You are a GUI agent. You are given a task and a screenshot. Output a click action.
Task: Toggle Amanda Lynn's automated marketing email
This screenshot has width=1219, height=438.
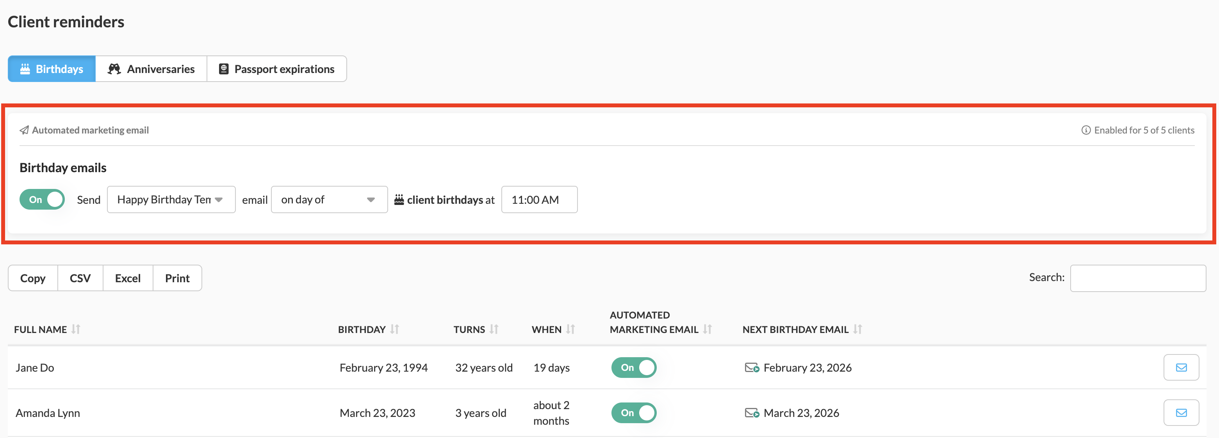click(x=634, y=413)
